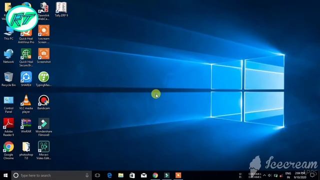Launch Microsoft Edge from the taskbar
Screen dimensions: 320x180
click(x=109, y=175)
